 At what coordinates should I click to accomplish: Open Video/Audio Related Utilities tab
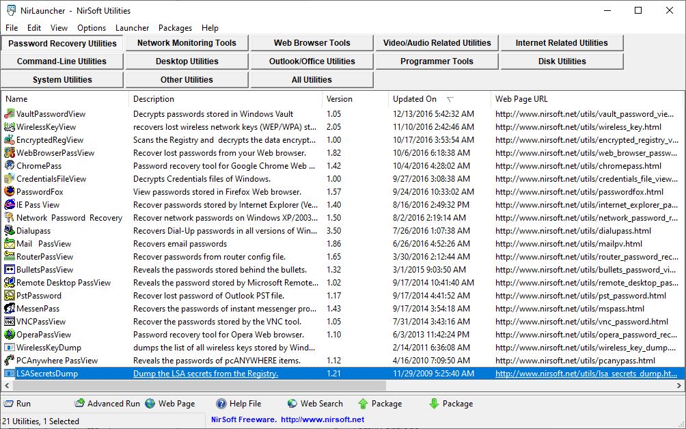pyautogui.click(x=437, y=43)
